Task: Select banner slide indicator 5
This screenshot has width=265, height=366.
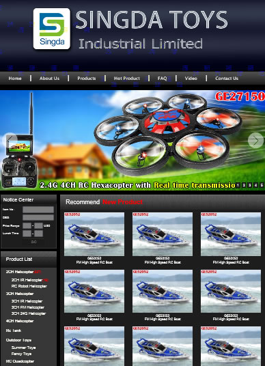Action: 262,185
